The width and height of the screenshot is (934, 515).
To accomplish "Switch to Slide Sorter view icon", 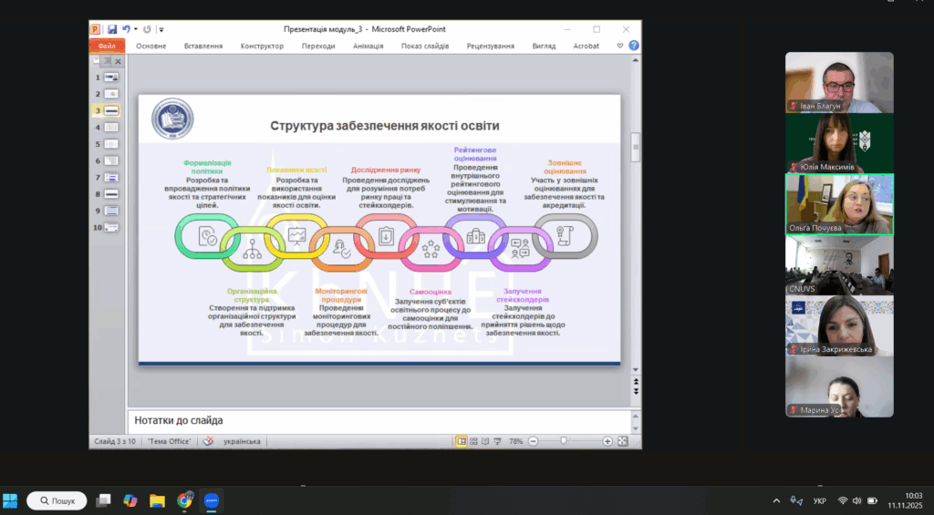I will [x=473, y=441].
